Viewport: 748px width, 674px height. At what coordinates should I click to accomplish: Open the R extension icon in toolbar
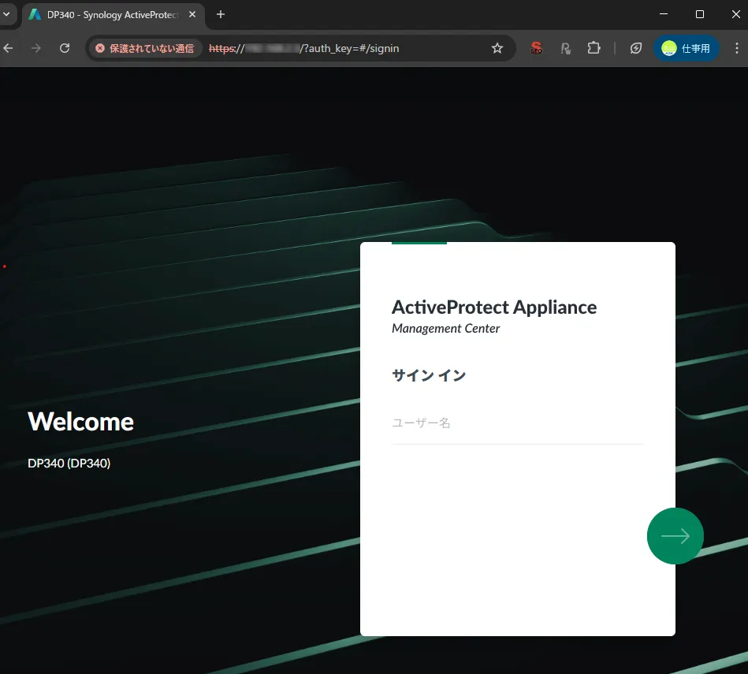(x=566, y=48)
